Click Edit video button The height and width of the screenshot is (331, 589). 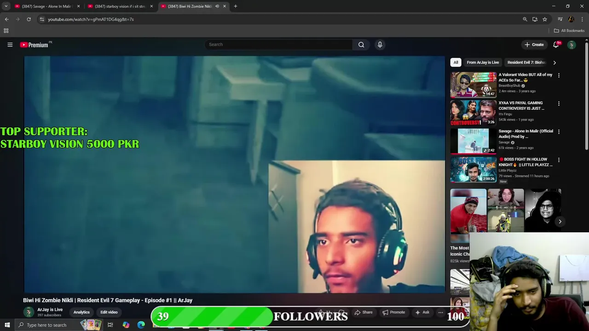click(109, 312)
